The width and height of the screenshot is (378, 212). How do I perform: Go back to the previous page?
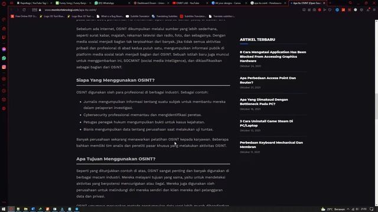(11, 10)
